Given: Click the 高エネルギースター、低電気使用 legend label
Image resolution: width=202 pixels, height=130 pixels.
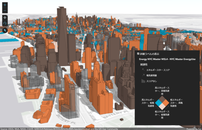Looking at the screenshot, I should (x=148, y=103).
